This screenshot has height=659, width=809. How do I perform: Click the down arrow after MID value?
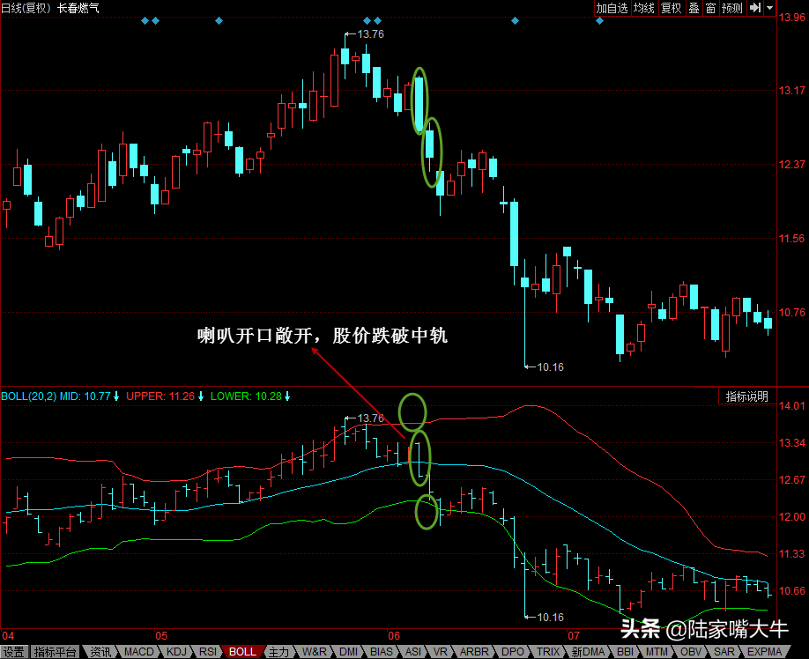click(x=116, y=396)
